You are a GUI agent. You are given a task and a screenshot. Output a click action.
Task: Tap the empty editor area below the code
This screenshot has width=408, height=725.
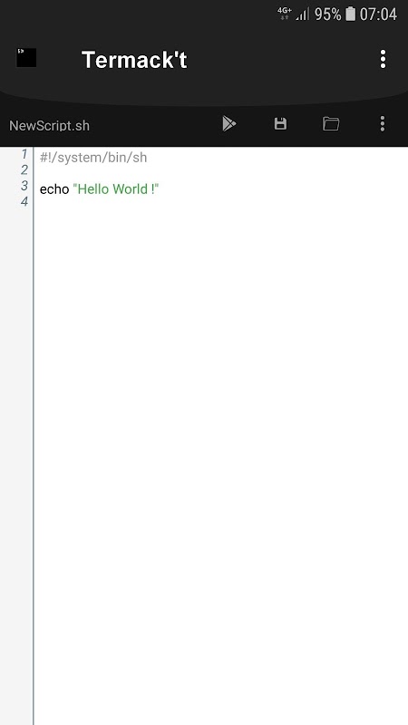[x=221, y=462]
